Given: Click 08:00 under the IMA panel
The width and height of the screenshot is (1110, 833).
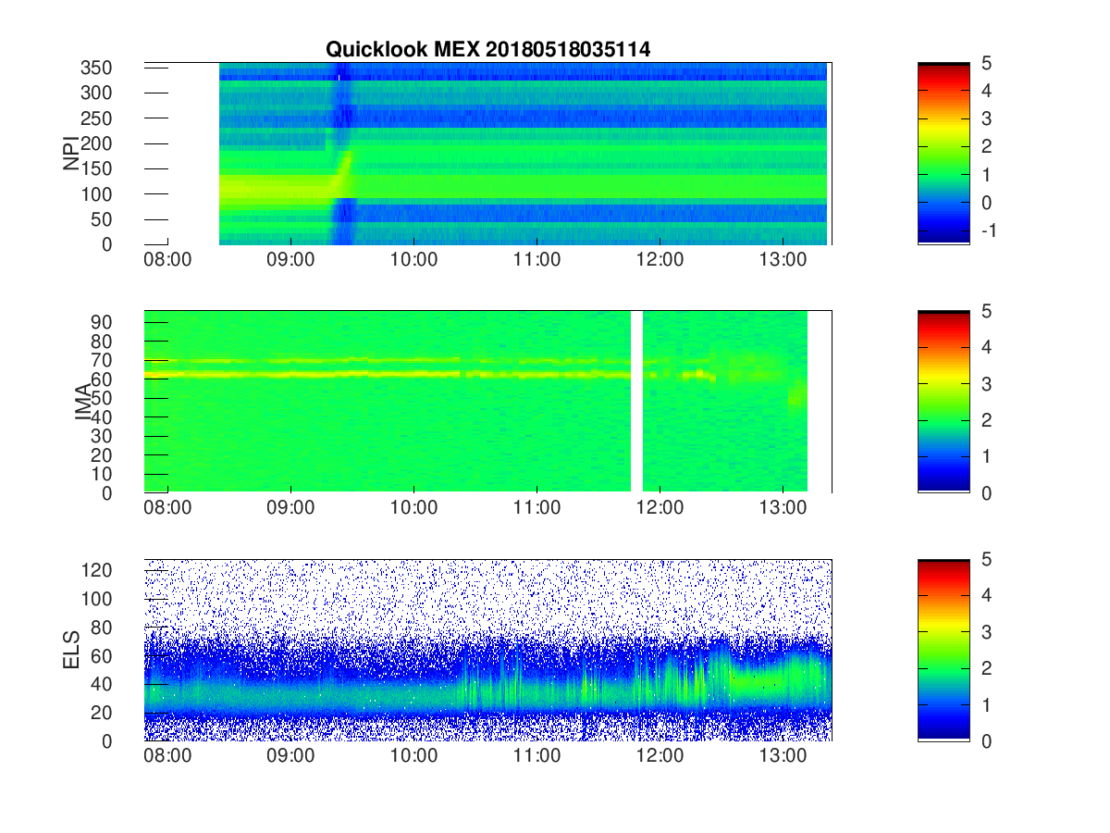Looking at the screenshot, I should 167,507.
